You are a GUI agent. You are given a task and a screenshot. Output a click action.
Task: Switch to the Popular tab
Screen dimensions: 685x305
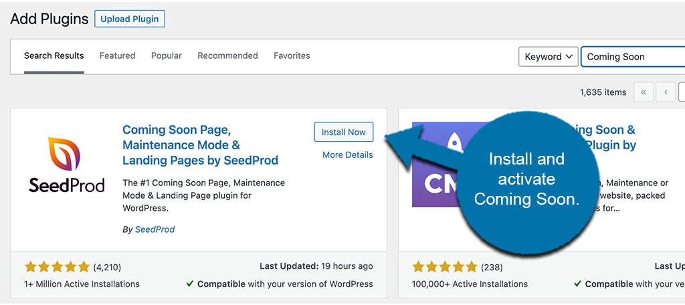(166, 56)
